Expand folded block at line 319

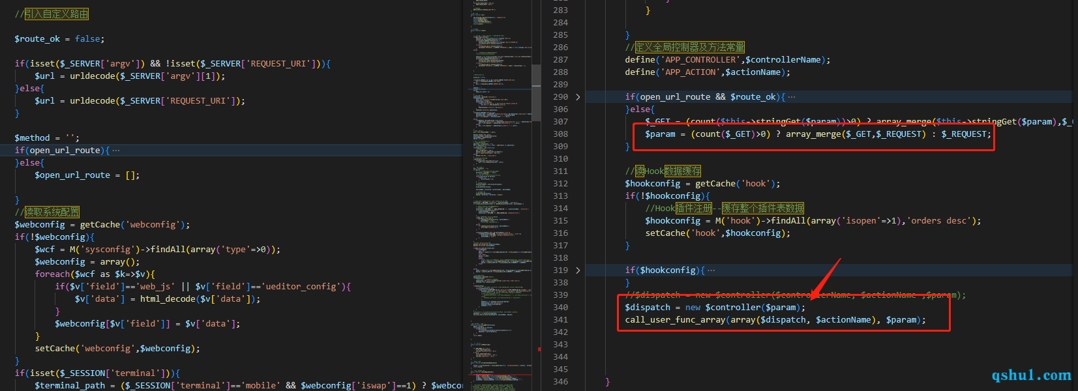[x=578, y=270]
